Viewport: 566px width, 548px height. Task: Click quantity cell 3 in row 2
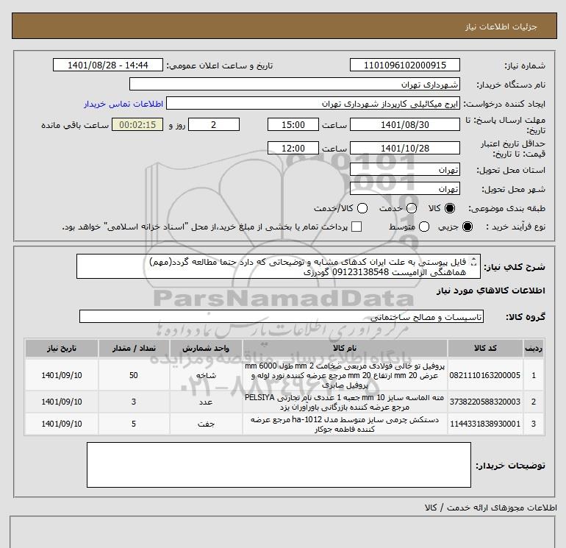pos(134,402)
